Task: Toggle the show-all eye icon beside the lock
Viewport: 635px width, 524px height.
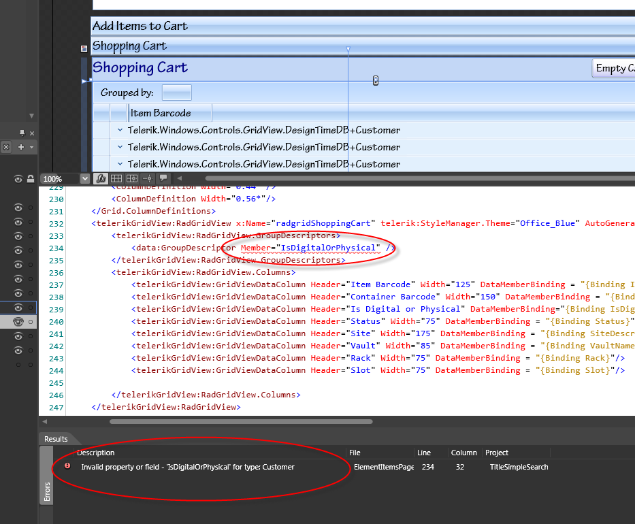Action: click(18, 179)
